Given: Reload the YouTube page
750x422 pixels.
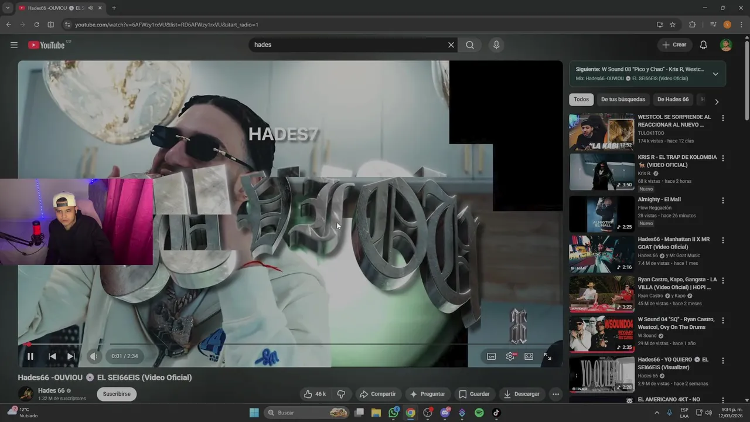Looking at the screenshot, I should 36,25.
